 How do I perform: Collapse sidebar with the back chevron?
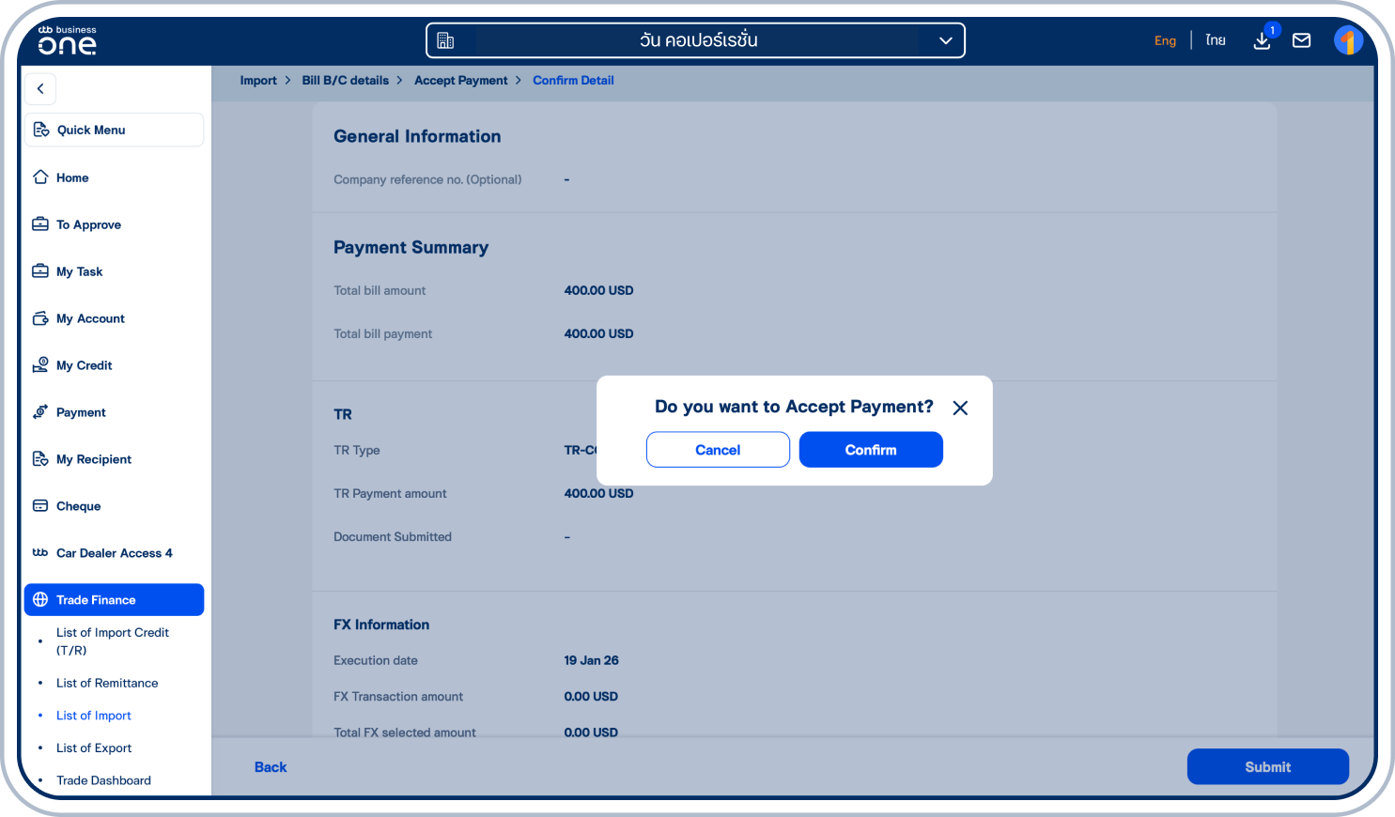pos(40,88)
